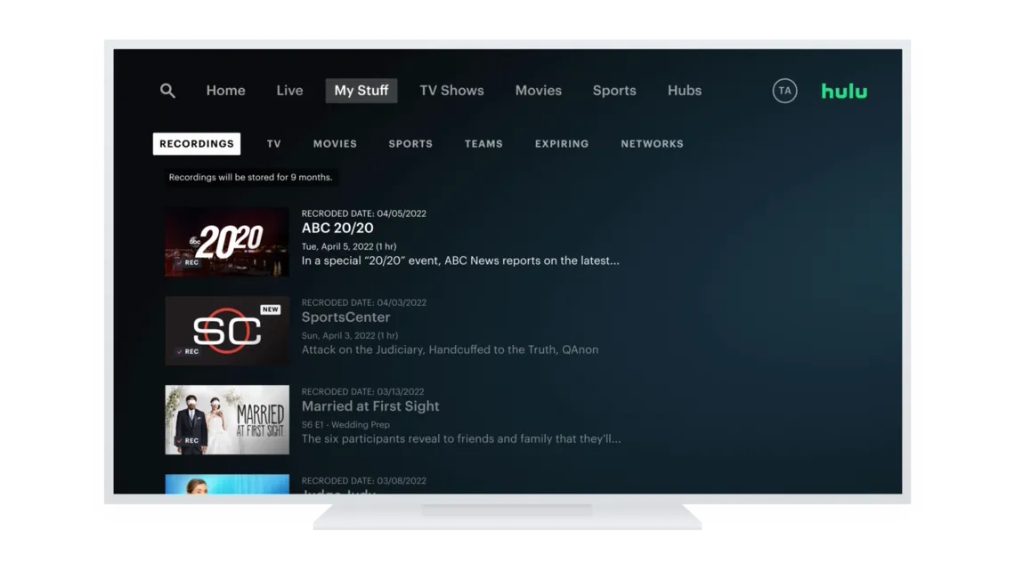1015x570 pixels.
Task: Switch to the NETWORKS filter tab
Action: click(652, 143)
